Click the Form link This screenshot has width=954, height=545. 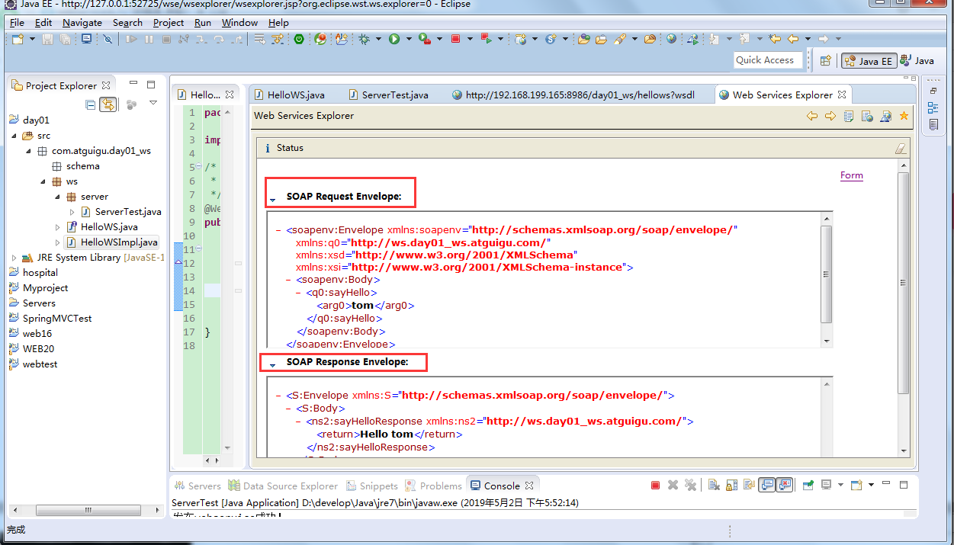pyautogui.click(x=852, y=175)
